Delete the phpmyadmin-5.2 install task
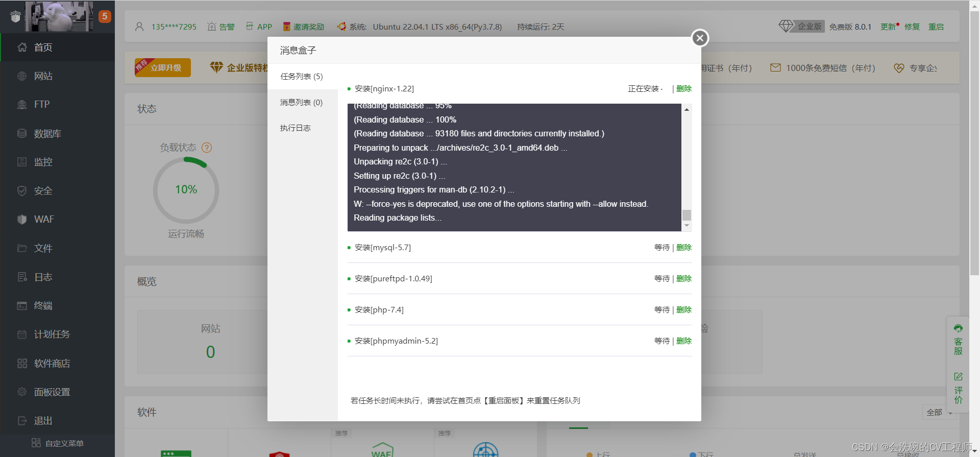Image resolution: width=980 pixels, height=457 pixels. click(x=684, y=341)
